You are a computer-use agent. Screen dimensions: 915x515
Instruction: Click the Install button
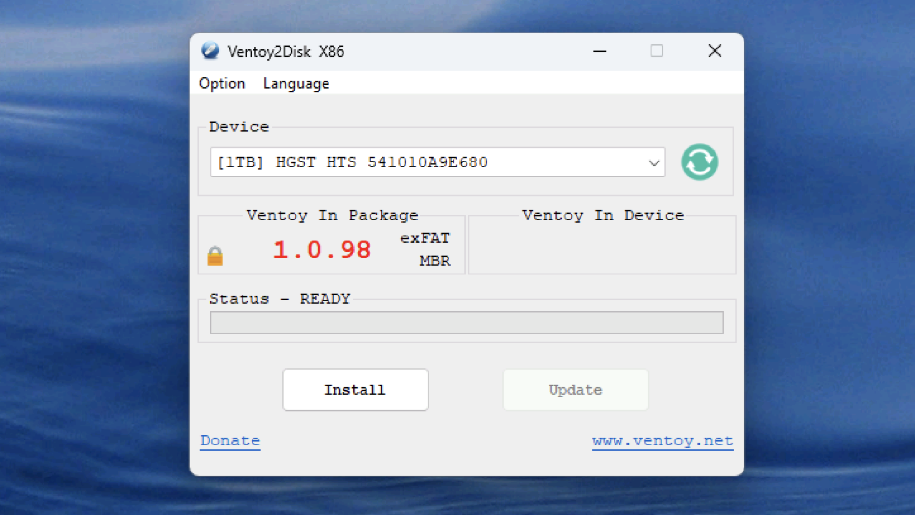(355, 390)
